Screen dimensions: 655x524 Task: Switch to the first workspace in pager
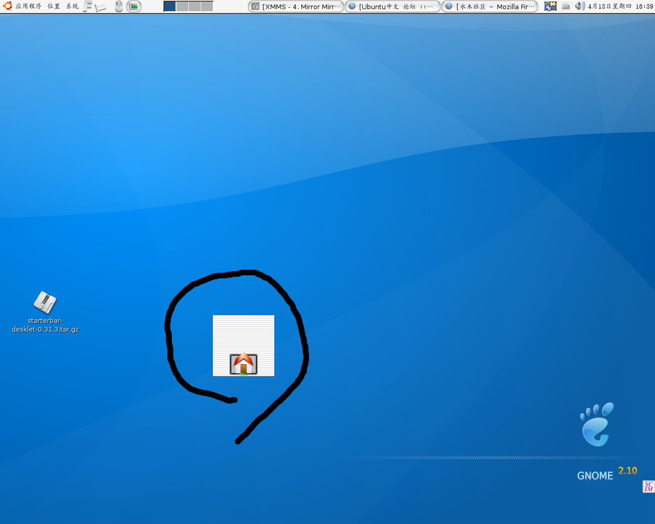[x=170, y=6]
